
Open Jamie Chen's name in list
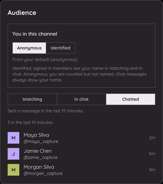pyautogui.click(x=37, y=151)
